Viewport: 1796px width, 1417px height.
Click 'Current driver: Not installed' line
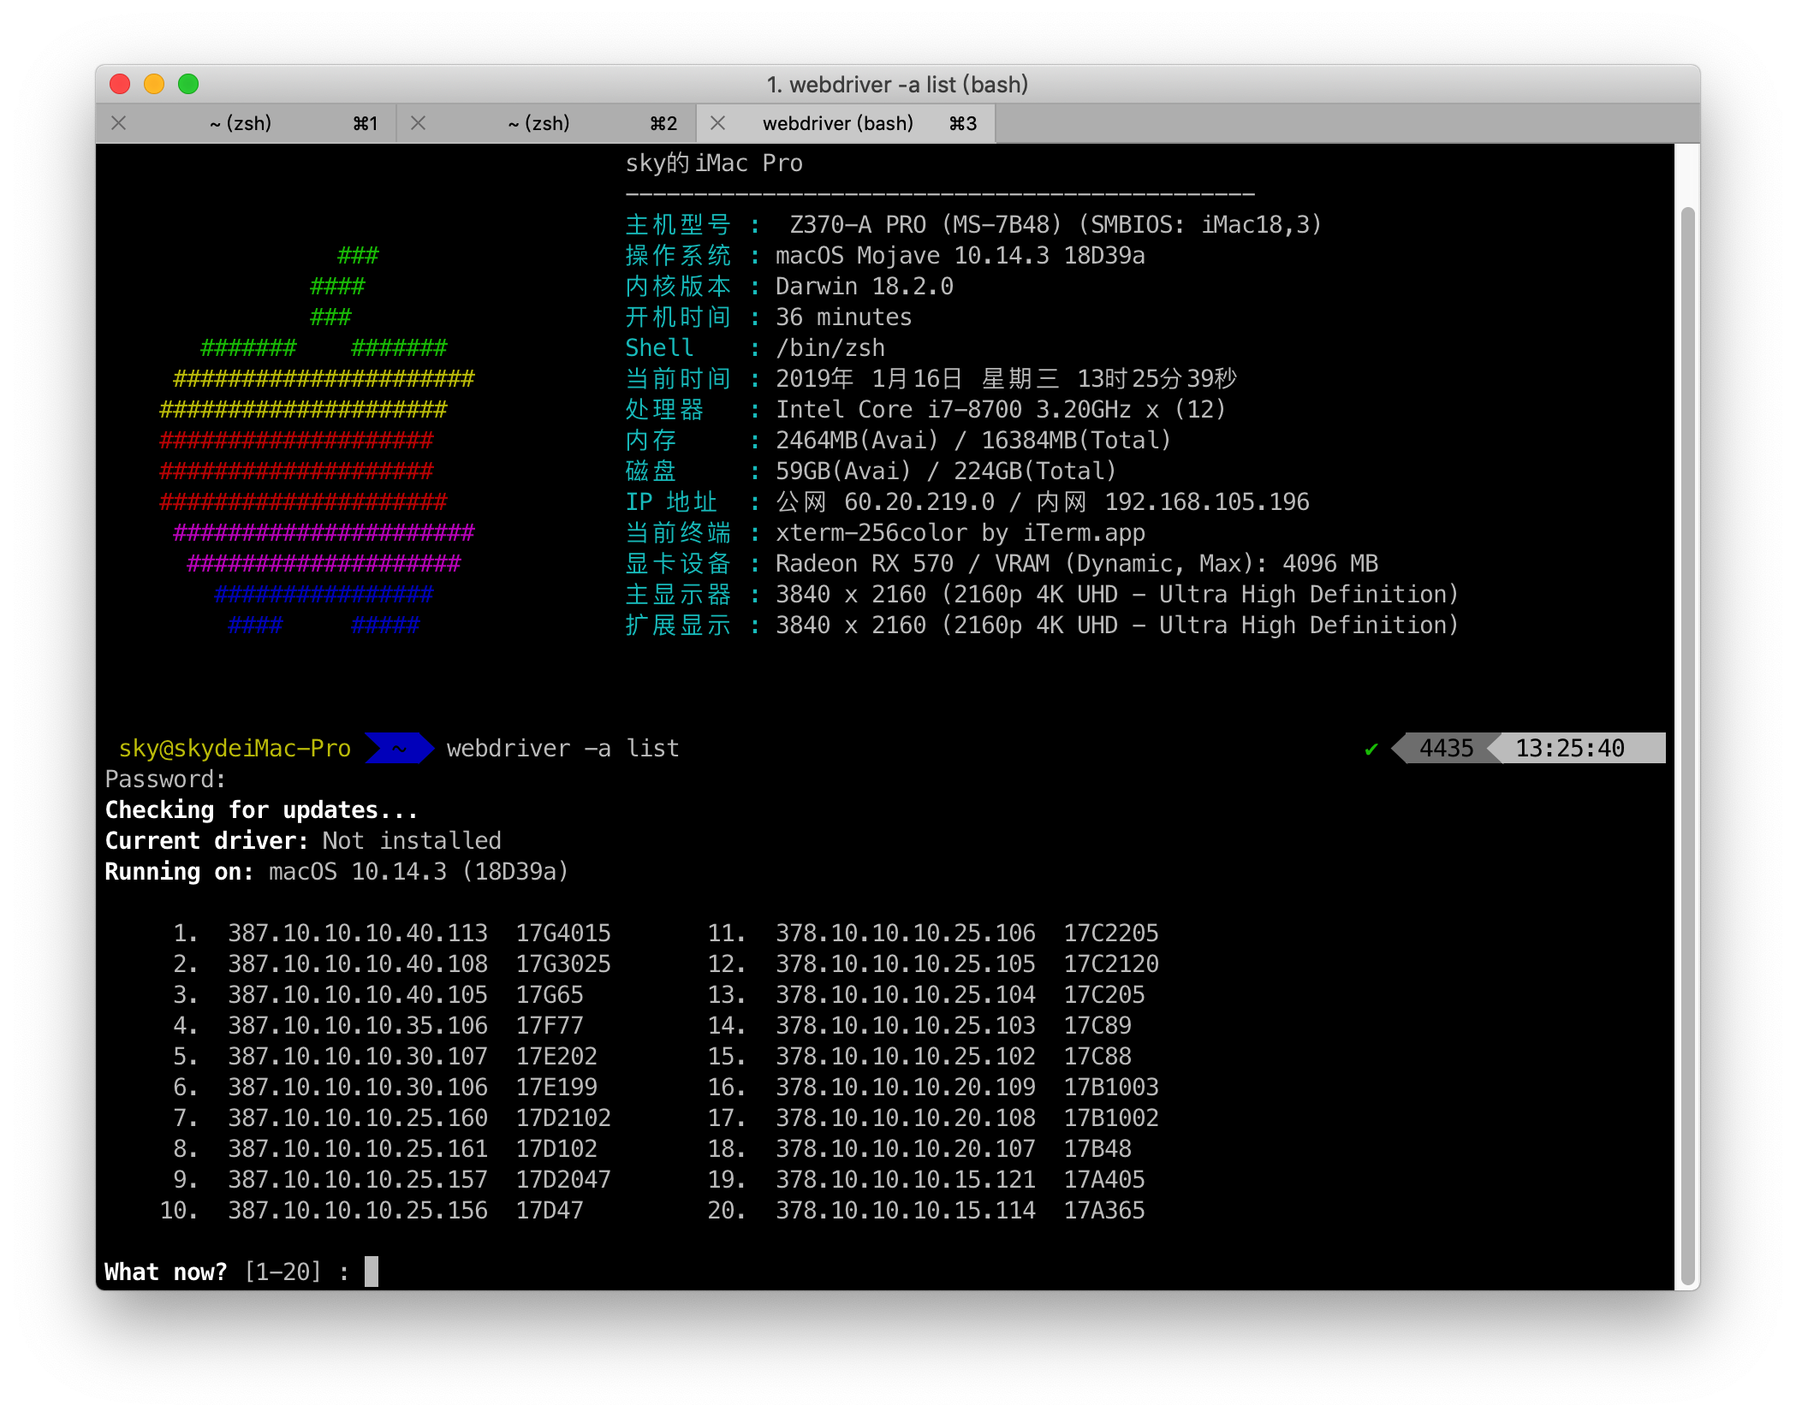coord(303,841)
